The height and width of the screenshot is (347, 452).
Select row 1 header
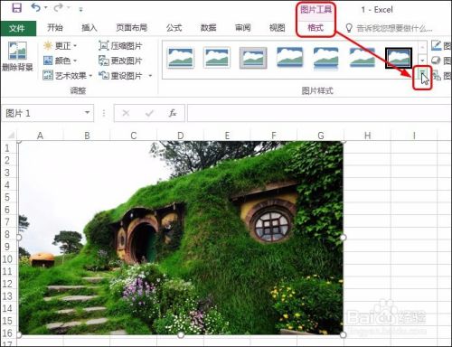pos(8,148)
